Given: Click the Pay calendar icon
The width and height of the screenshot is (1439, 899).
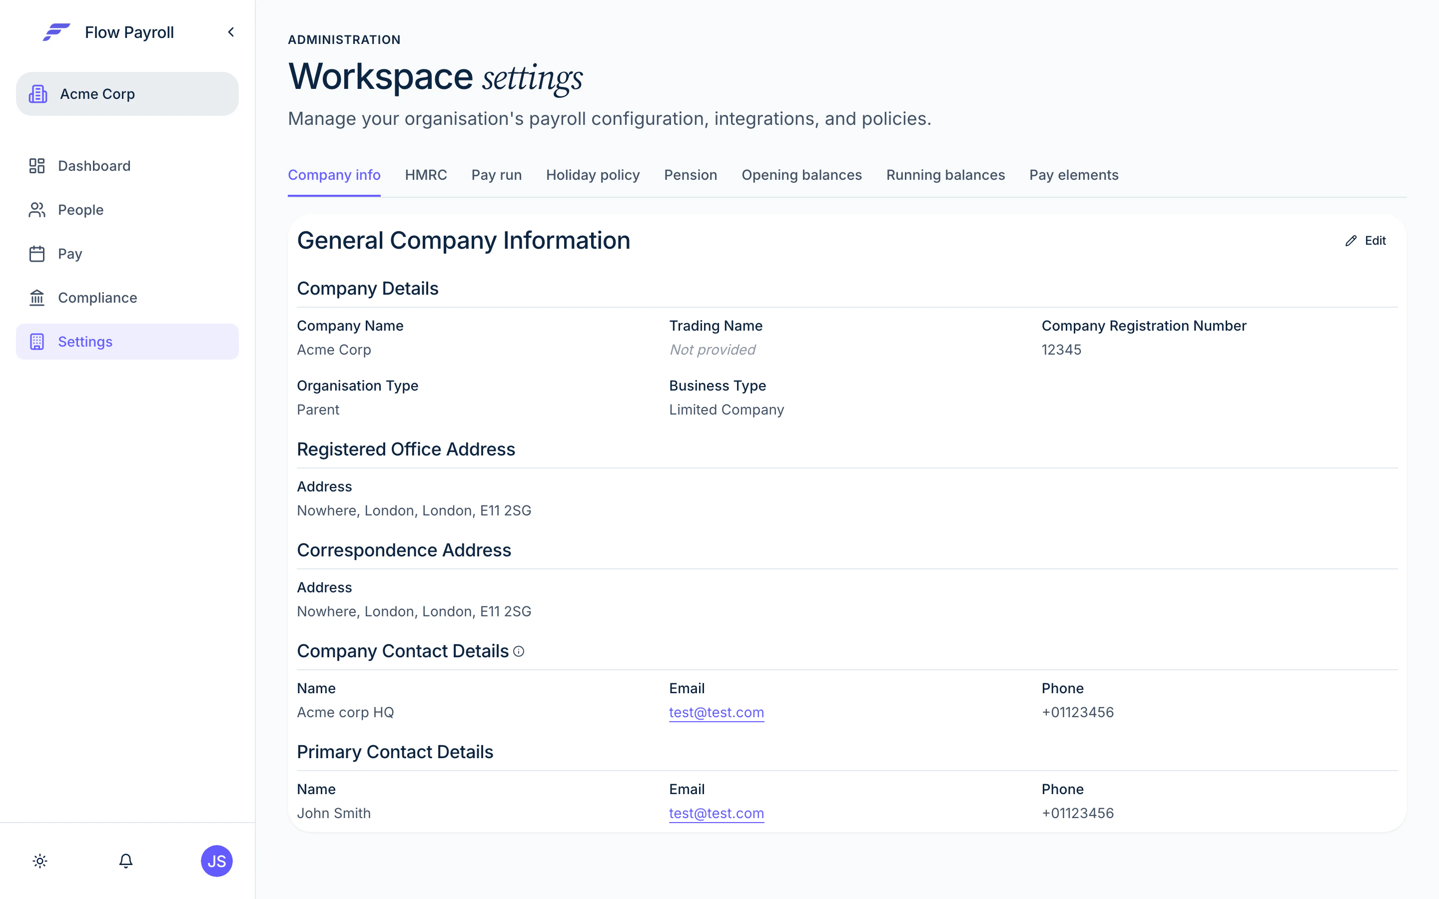Looking at the screenshot, I should coord(37,254).
